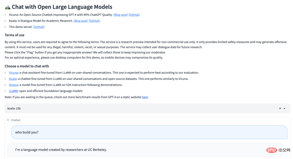Open the static website 'here' link
Image resolution: width=293 pixels, height=159 pixels.
pyautogui.click(x=145, y=97)
